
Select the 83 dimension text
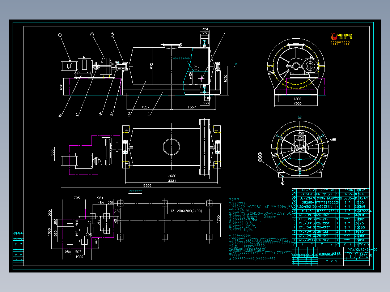[89, 221]
